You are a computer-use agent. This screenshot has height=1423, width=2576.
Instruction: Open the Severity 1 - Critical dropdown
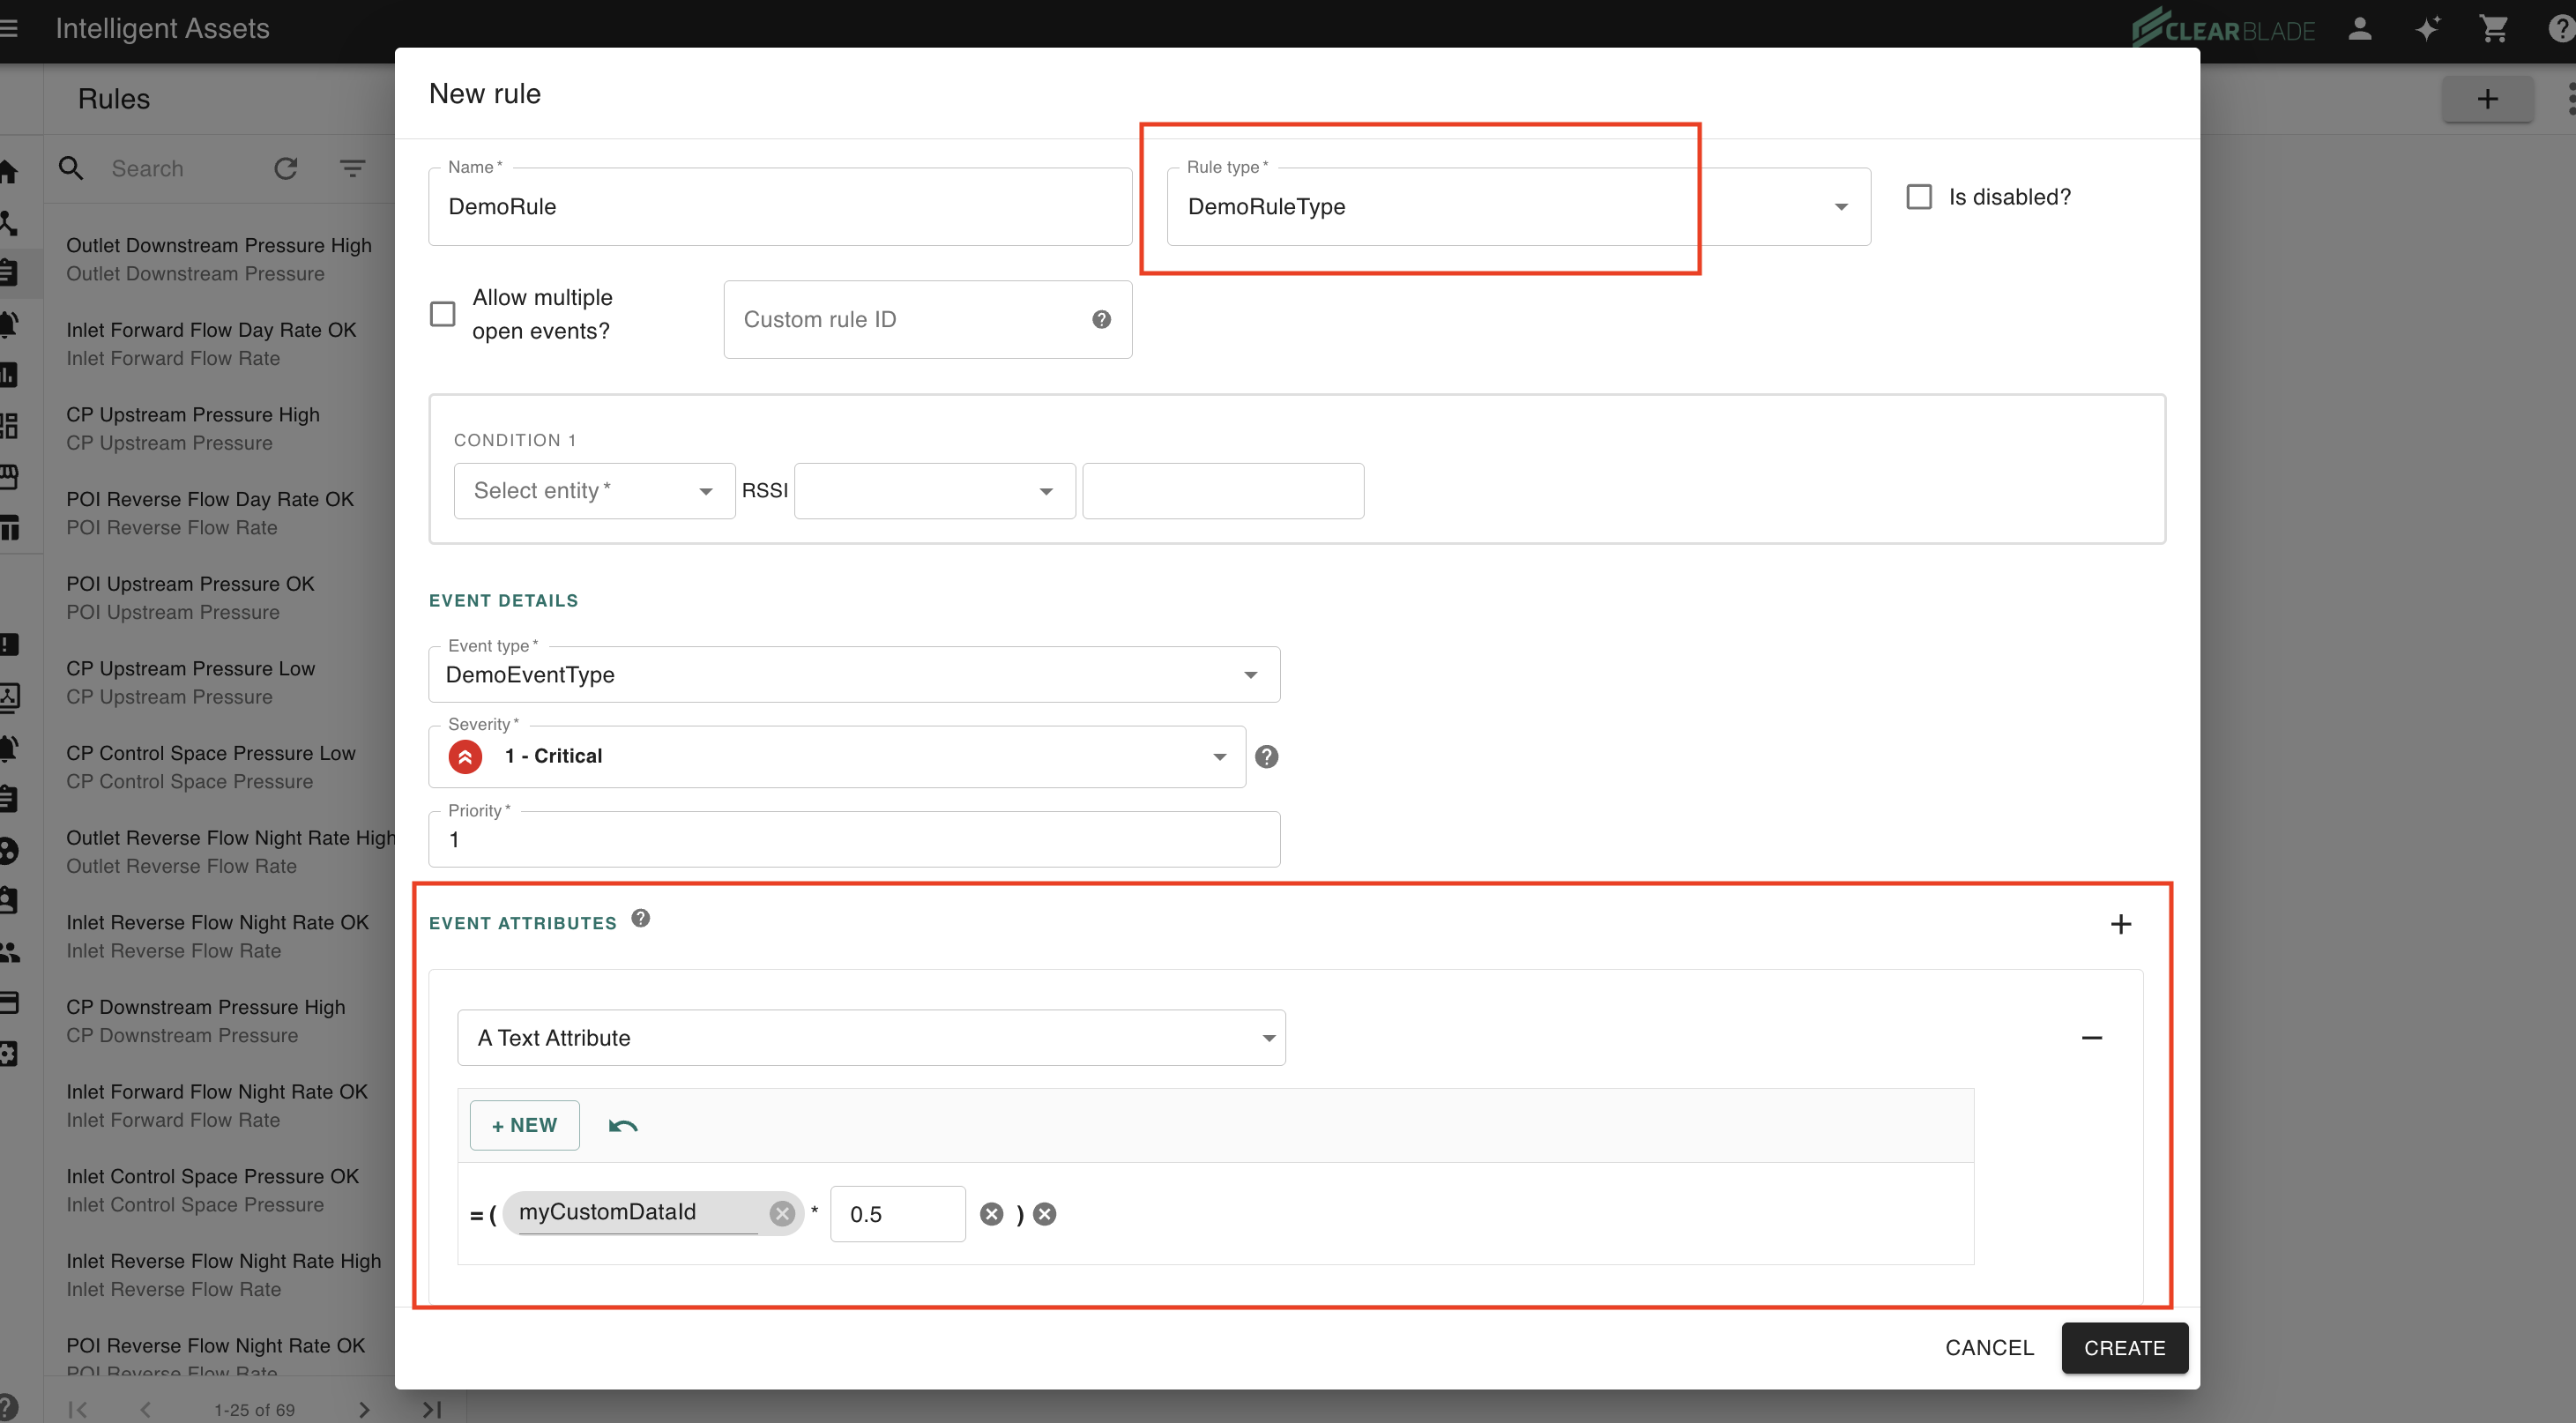[x=837, y=757]
